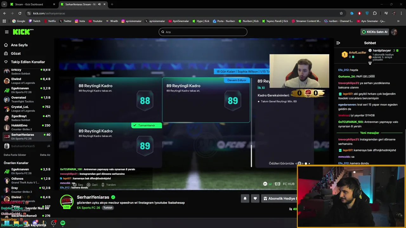The height and width of the screenshot is (228, 406).
Task: Click FC HUB label in game
Action: (289, 184)
